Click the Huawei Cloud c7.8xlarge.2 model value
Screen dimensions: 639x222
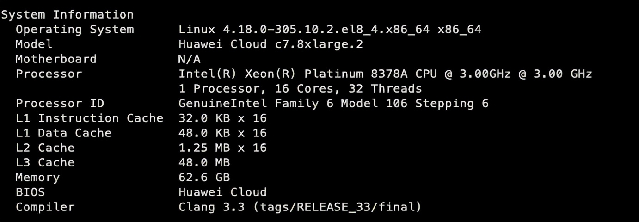270,44
